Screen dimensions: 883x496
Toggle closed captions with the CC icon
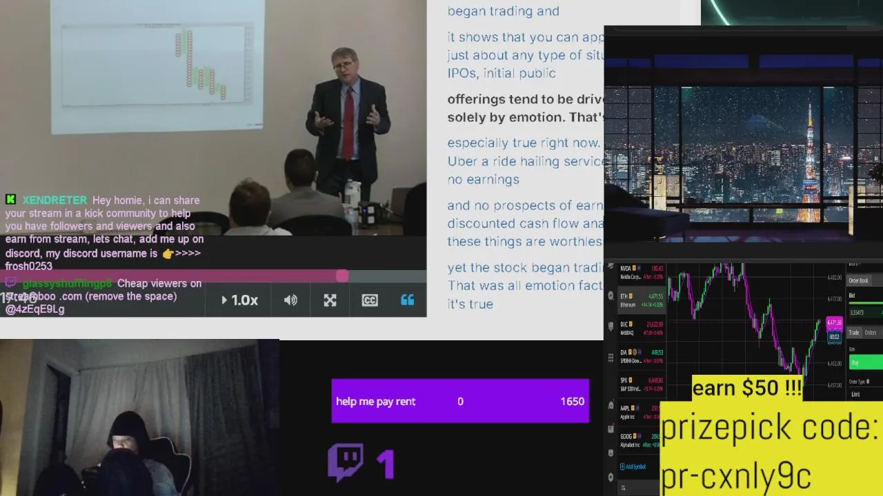[370, 300]
